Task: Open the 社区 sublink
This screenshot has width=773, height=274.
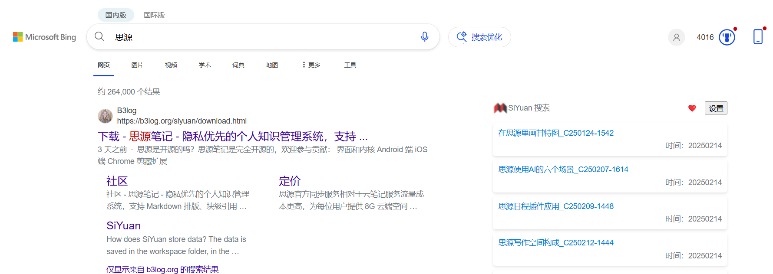Action: pos(117,181)
